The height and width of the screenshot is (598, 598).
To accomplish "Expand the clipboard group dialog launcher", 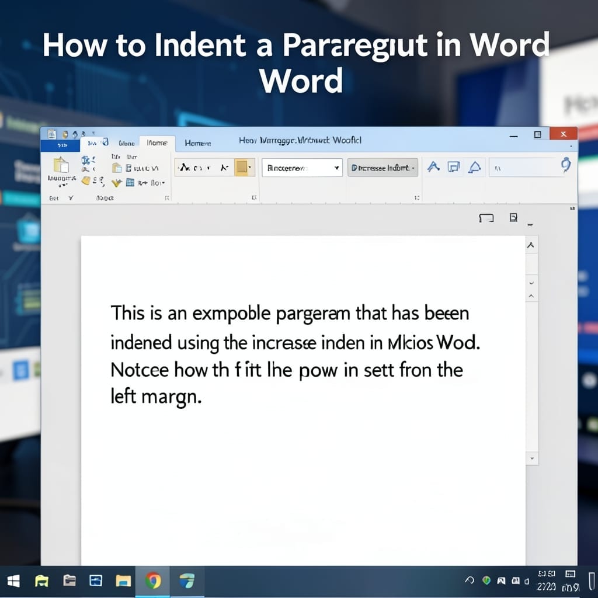I will pos(166,198).
